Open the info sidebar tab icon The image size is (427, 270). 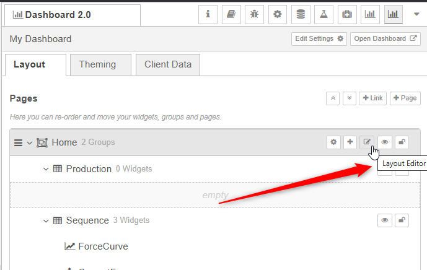(208, 14)
